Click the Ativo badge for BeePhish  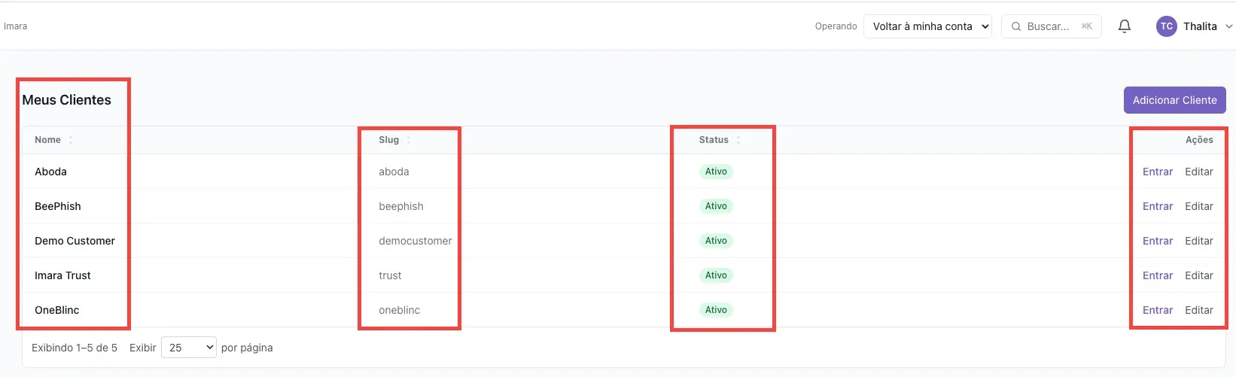tap(716, 206)
